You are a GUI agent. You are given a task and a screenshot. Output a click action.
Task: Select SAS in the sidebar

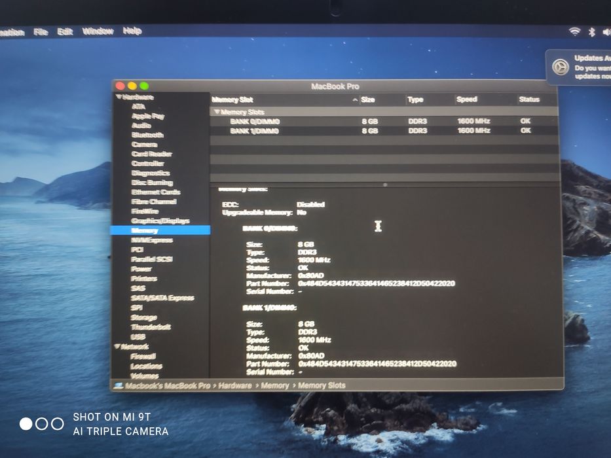click(138, 288)
